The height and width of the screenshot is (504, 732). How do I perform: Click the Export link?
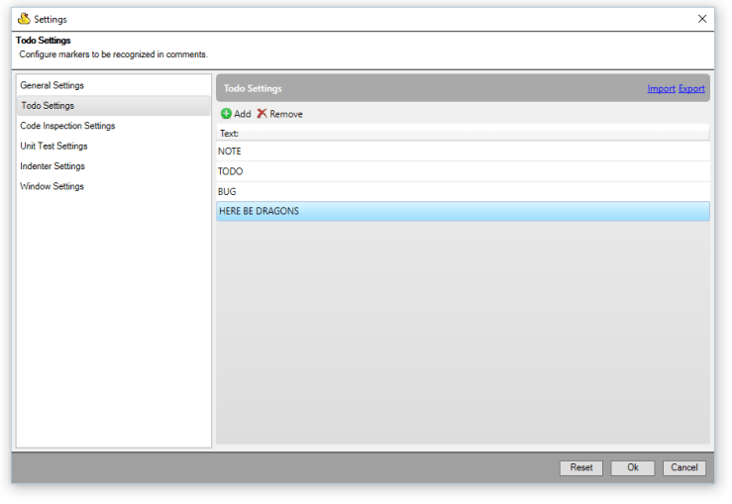(691, 88)
